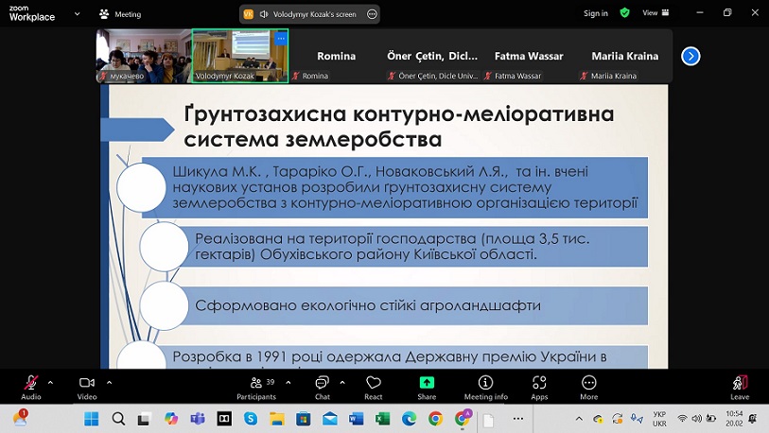Screen dimensions: 769x433
Task: Launch Copilot from the taskbar
Action: pyautogui.click(x=170, y=419)
